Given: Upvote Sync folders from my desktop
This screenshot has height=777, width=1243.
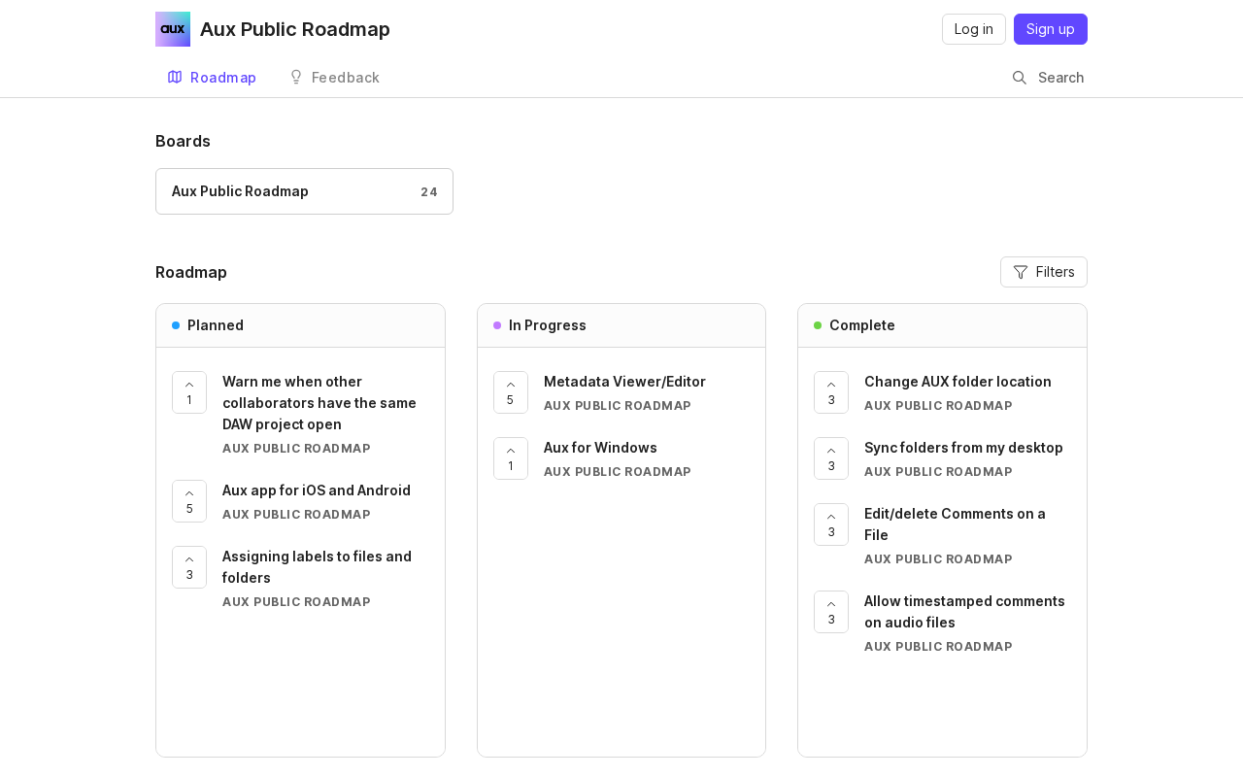Looking at the screenshot, I should pyautogui.click(x=831, y=458).
